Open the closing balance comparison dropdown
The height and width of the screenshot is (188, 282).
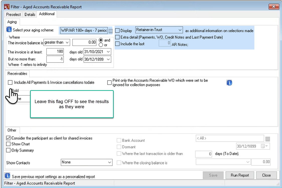pos(223,162)
